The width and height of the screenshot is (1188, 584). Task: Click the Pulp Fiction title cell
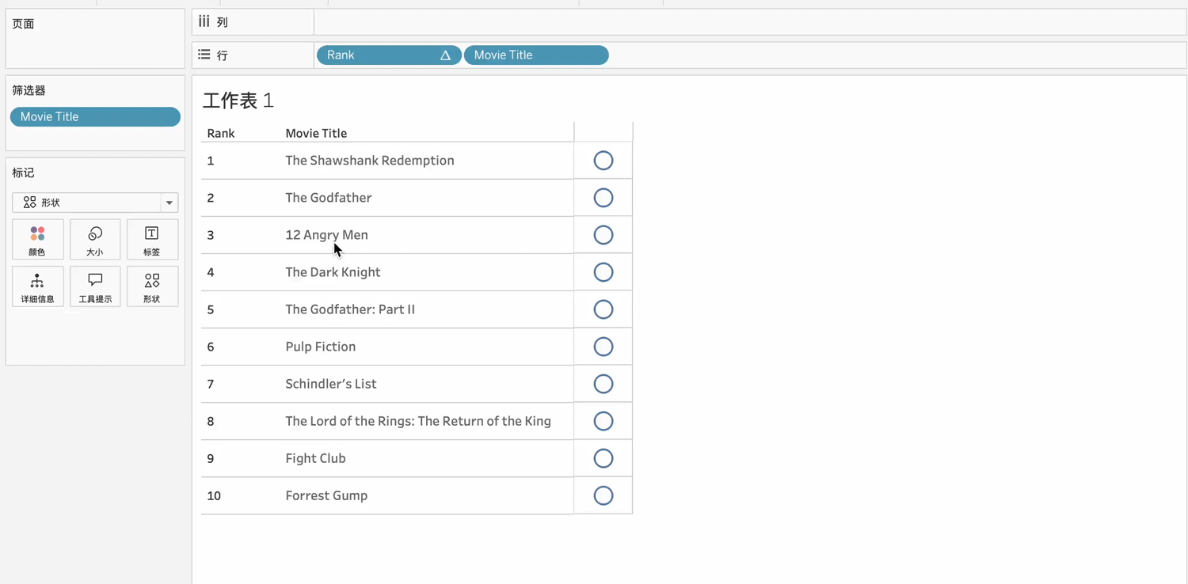coord(321,347)
